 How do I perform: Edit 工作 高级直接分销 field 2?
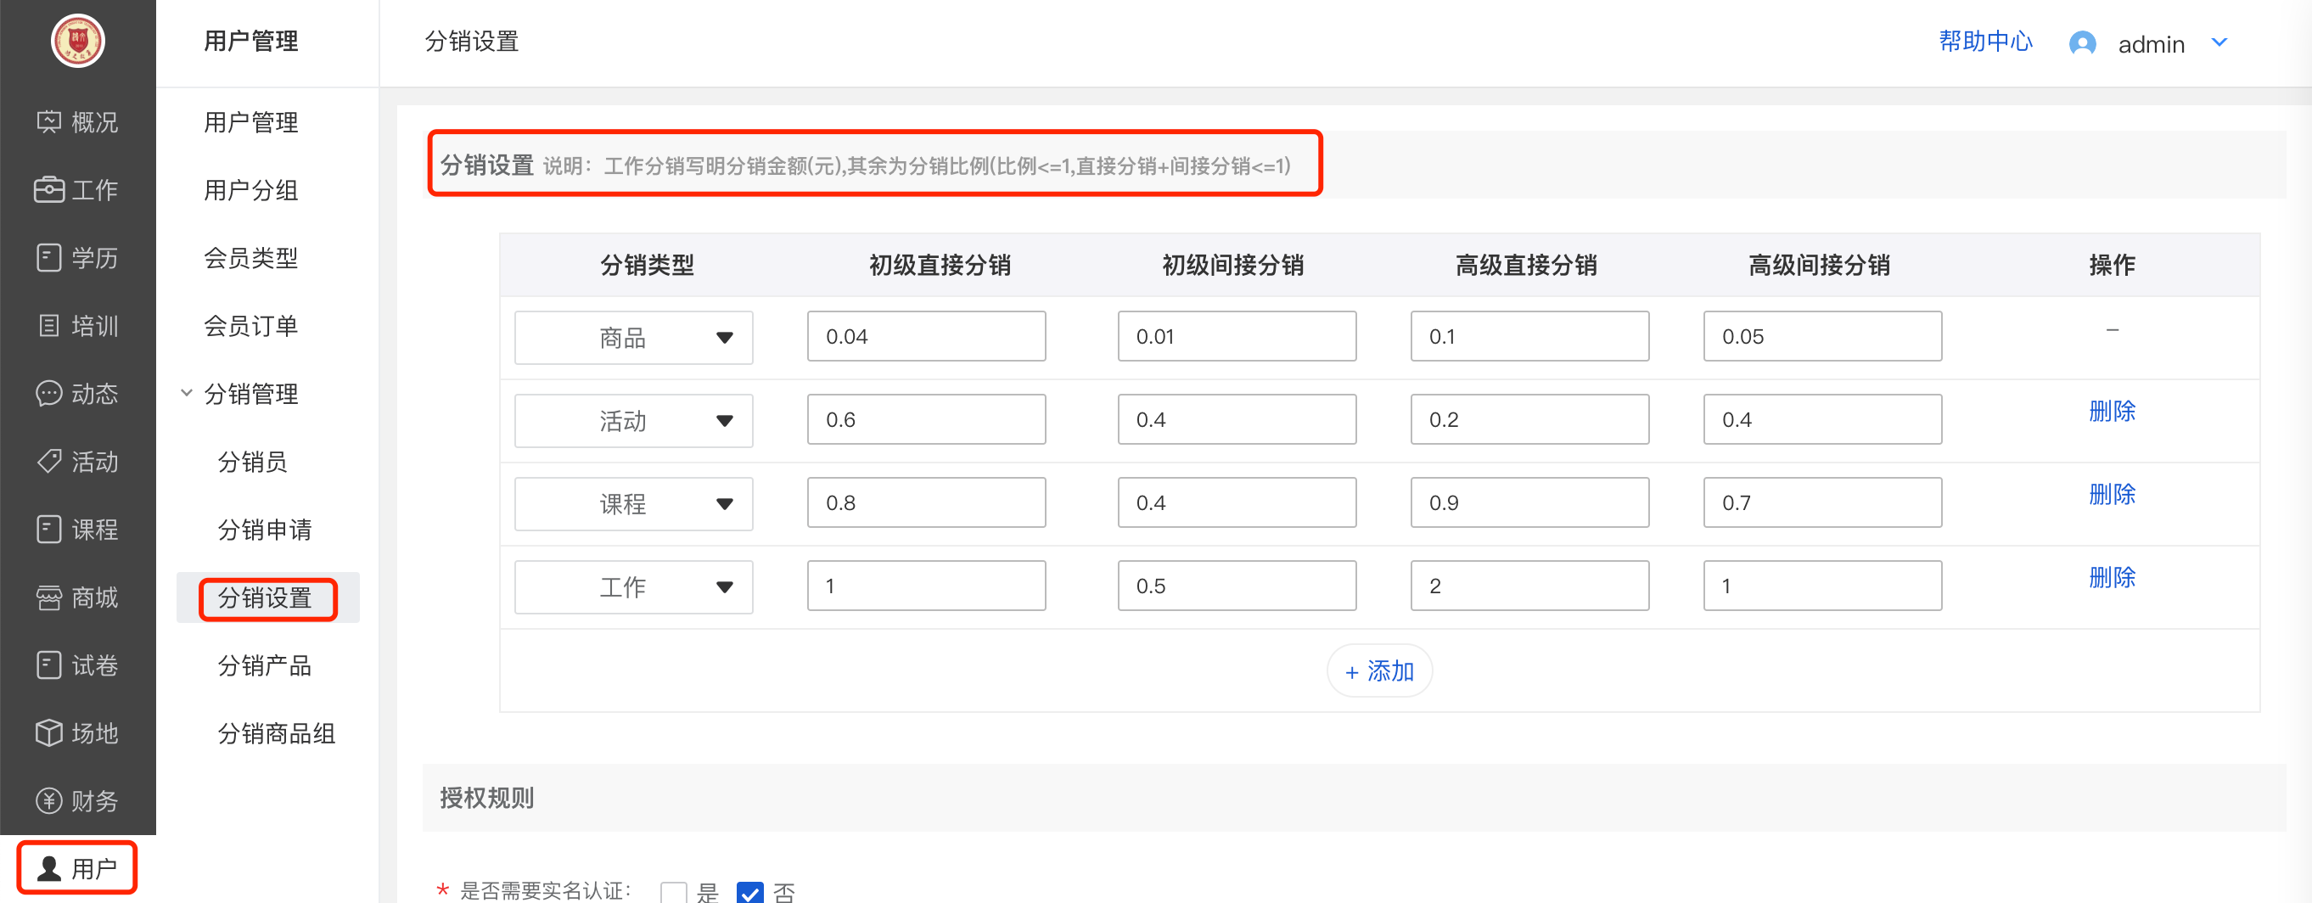coord(1529,586)
